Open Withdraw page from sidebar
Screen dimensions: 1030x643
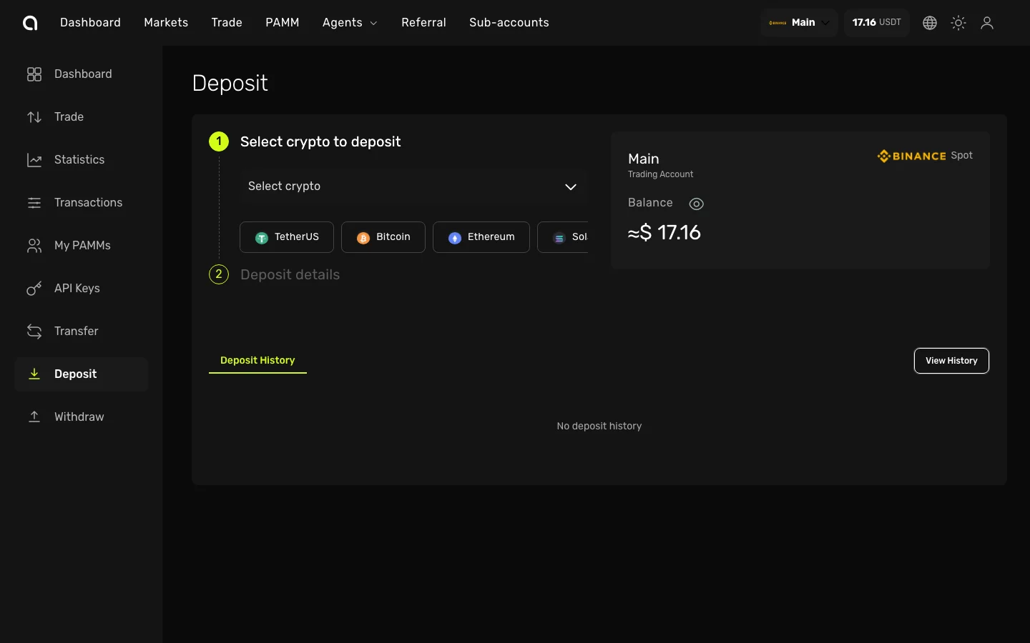(79, 417)
